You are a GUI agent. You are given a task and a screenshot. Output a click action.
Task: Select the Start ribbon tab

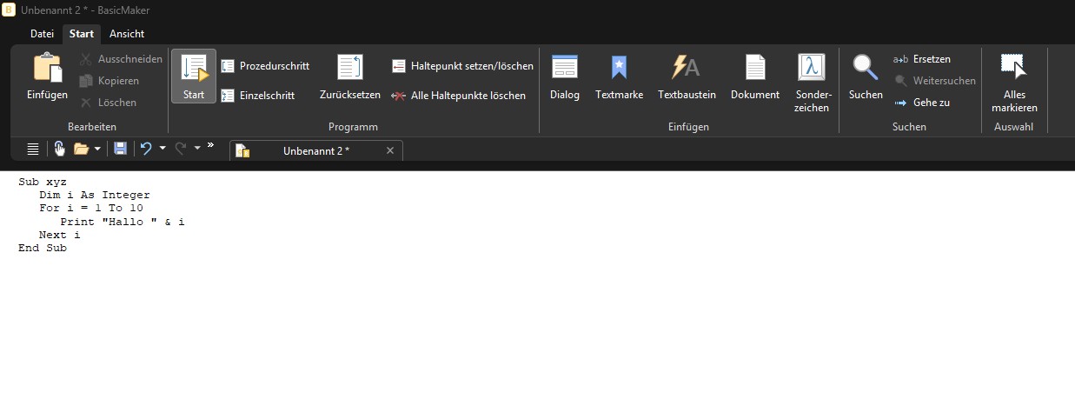82,34
